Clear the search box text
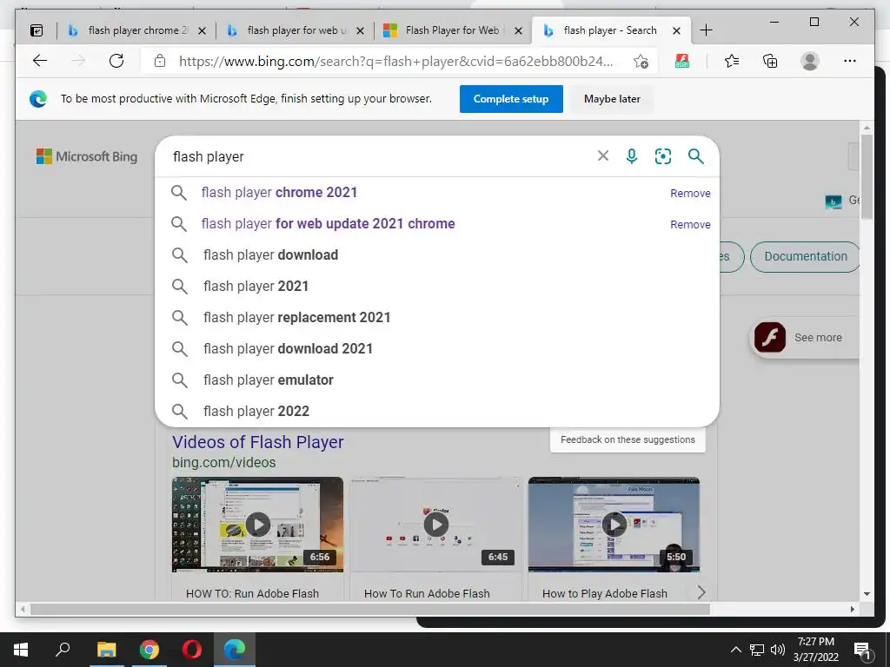Screen dimensions: 890x667 [603, 156]
